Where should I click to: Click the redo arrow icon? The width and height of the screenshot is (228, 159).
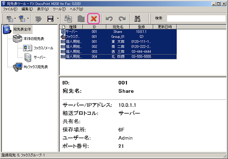122,18
